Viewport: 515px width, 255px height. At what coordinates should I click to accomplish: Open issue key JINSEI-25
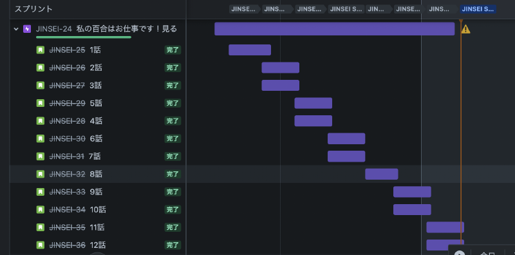67,50
